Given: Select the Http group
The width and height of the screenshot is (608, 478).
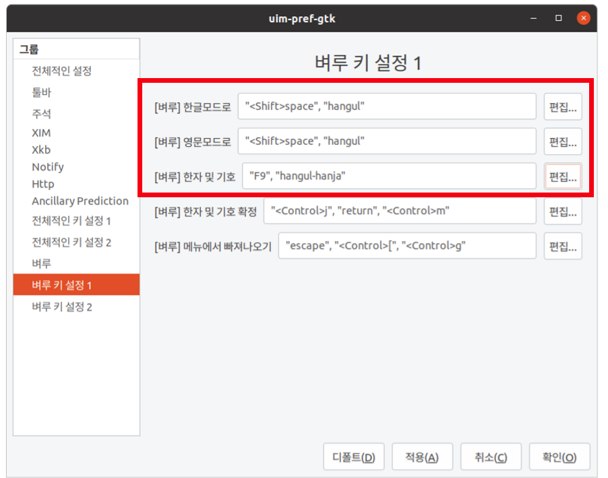Looking at the screenshot, I should [76, 184].
